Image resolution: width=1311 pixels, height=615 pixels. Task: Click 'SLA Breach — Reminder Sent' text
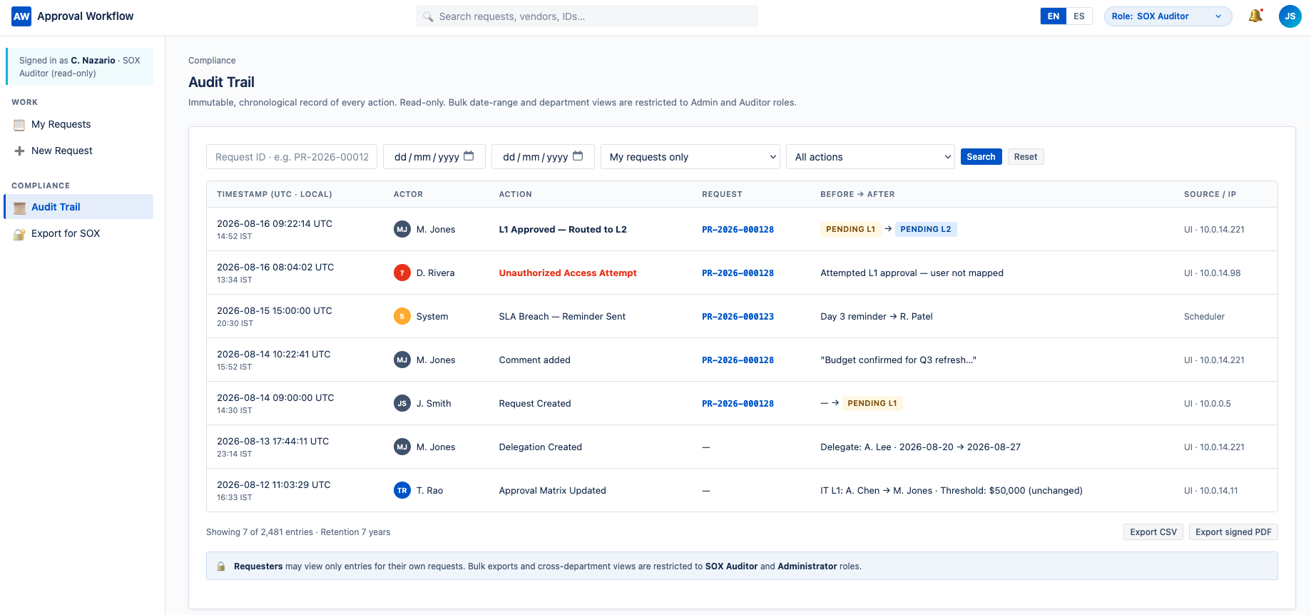pyautogui.click(x=562, y=317)
